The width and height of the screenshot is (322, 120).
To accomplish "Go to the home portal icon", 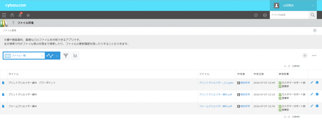I will point(12,15).
